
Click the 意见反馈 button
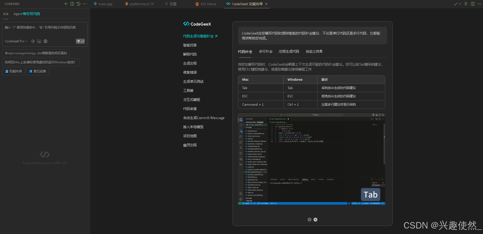tap(37, 71)
